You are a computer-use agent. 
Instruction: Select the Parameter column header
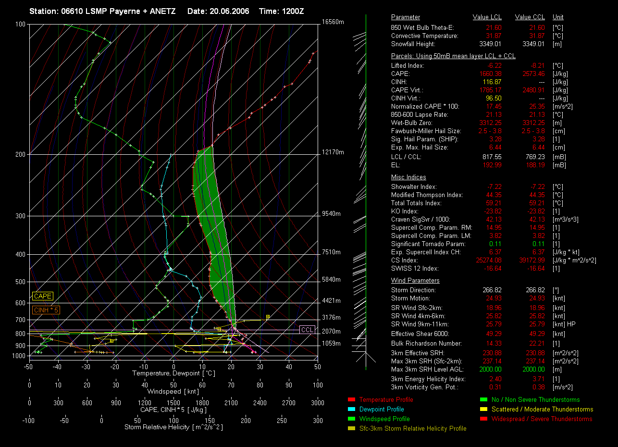(x=406, y=17)
